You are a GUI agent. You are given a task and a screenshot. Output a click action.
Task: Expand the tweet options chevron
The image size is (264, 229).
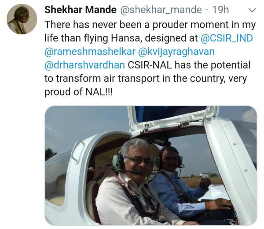click(252, 10)
